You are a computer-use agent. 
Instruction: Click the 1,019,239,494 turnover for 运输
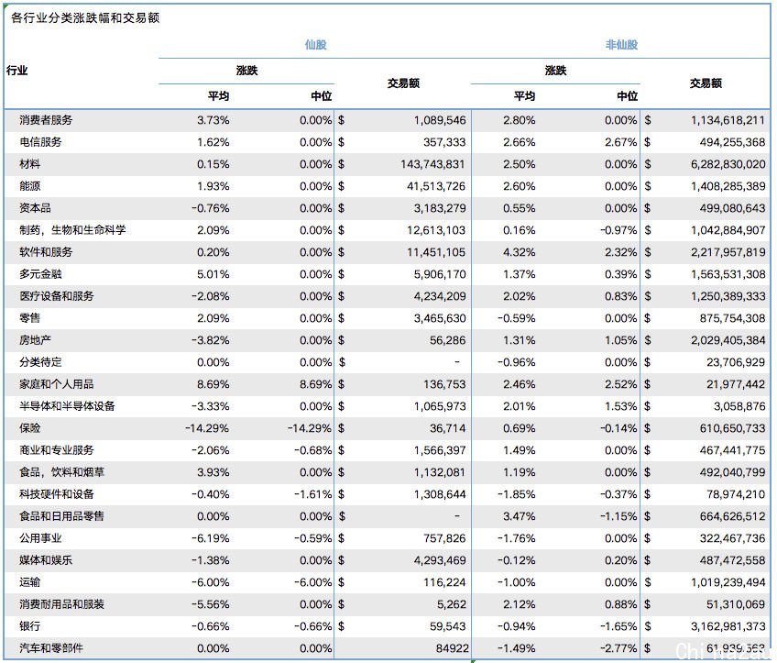tap(728, 582)
